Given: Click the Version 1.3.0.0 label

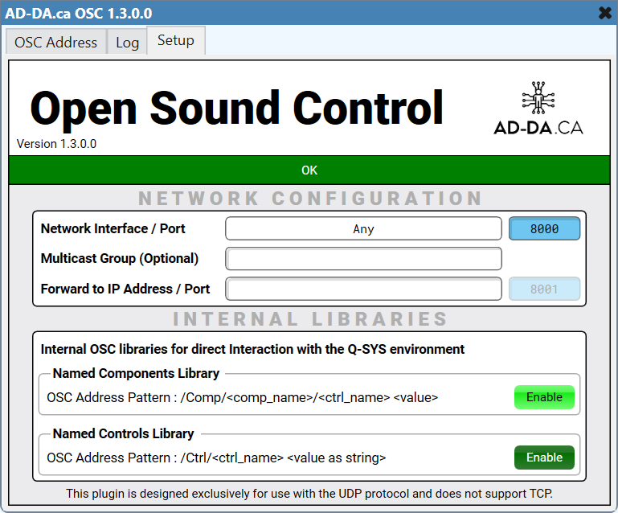Looking at the screenshot, I should pos(56,144).
